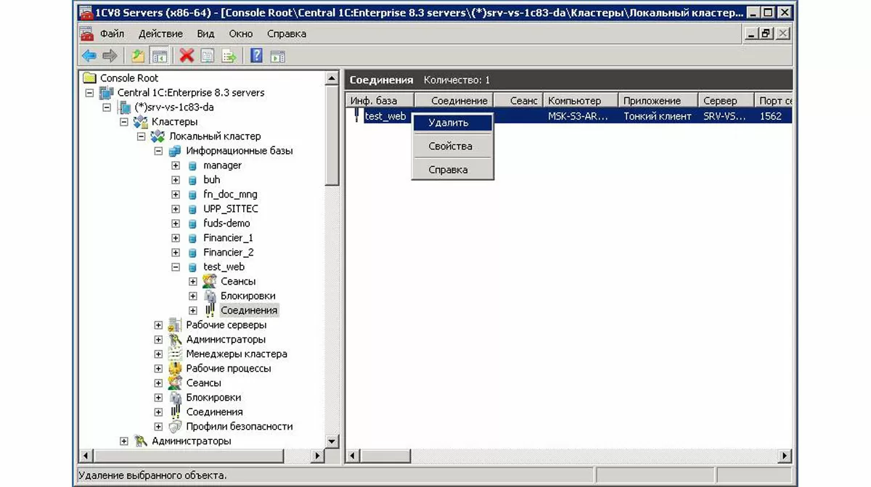Sort by the Сервер column header
The width and height of the screenshot is (871, 487).
click(726, 101)
